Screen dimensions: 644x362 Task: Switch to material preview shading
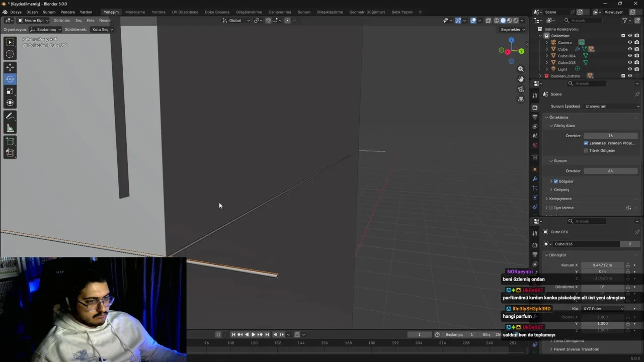coord(509,21)
